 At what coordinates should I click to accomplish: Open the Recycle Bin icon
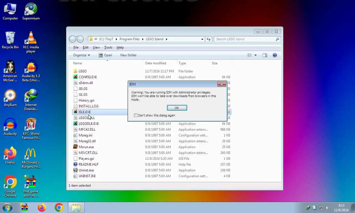click(x=10, y=40)
